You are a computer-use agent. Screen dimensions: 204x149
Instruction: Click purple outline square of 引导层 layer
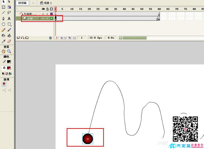click(x=51, y=14)
